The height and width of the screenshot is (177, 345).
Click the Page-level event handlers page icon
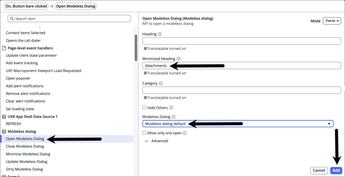(4, 48)
